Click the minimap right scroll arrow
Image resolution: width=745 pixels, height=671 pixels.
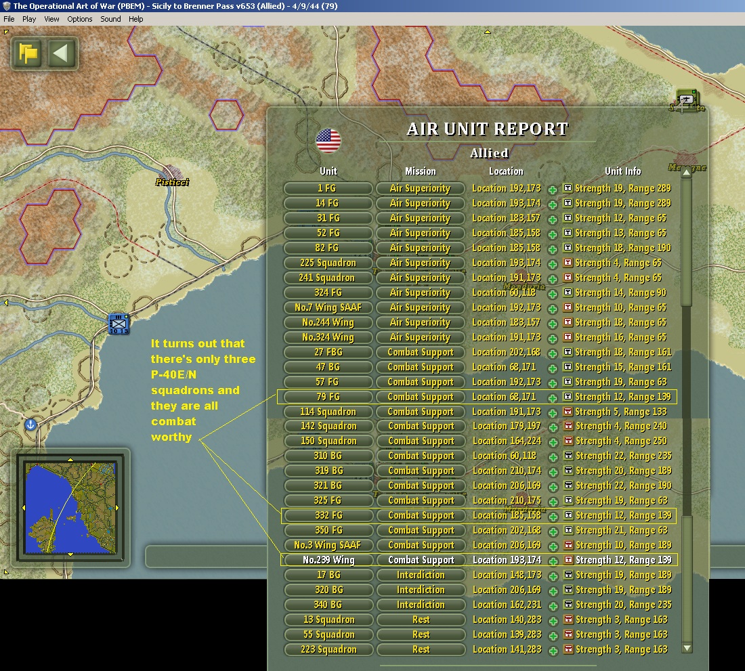pos(117,508)
